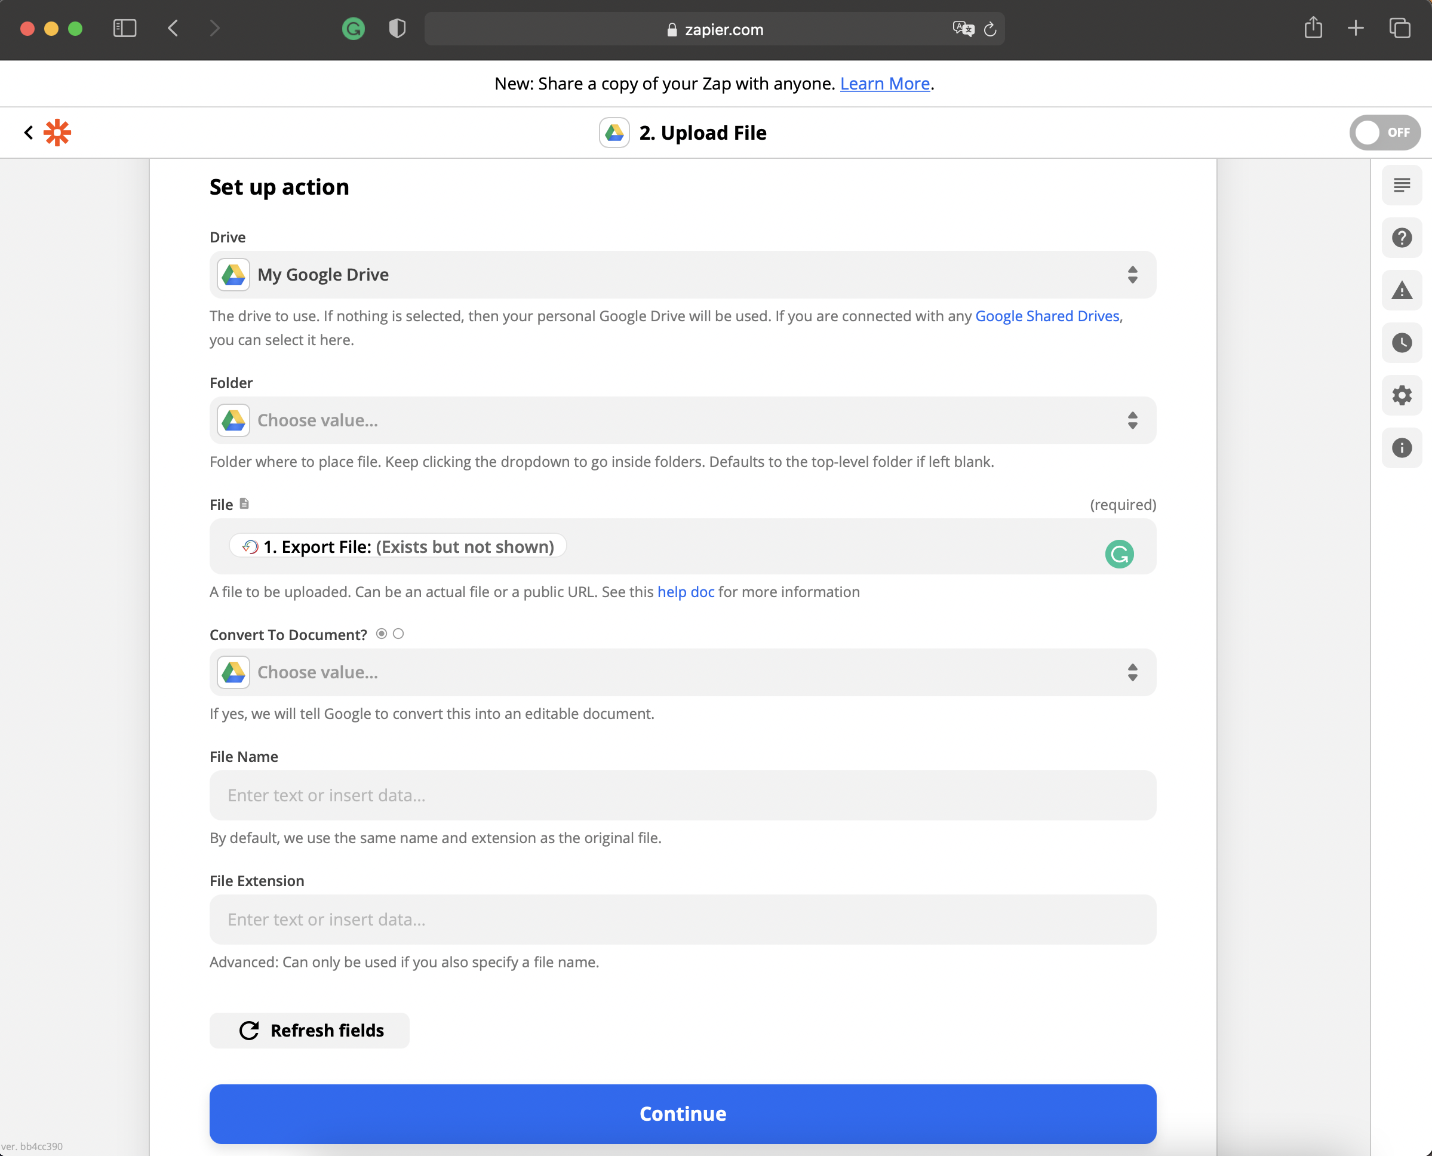Open the Learn More banner link
Image resolution: width=1432 pixels, height=1156 pixels.
coord(884,84)
